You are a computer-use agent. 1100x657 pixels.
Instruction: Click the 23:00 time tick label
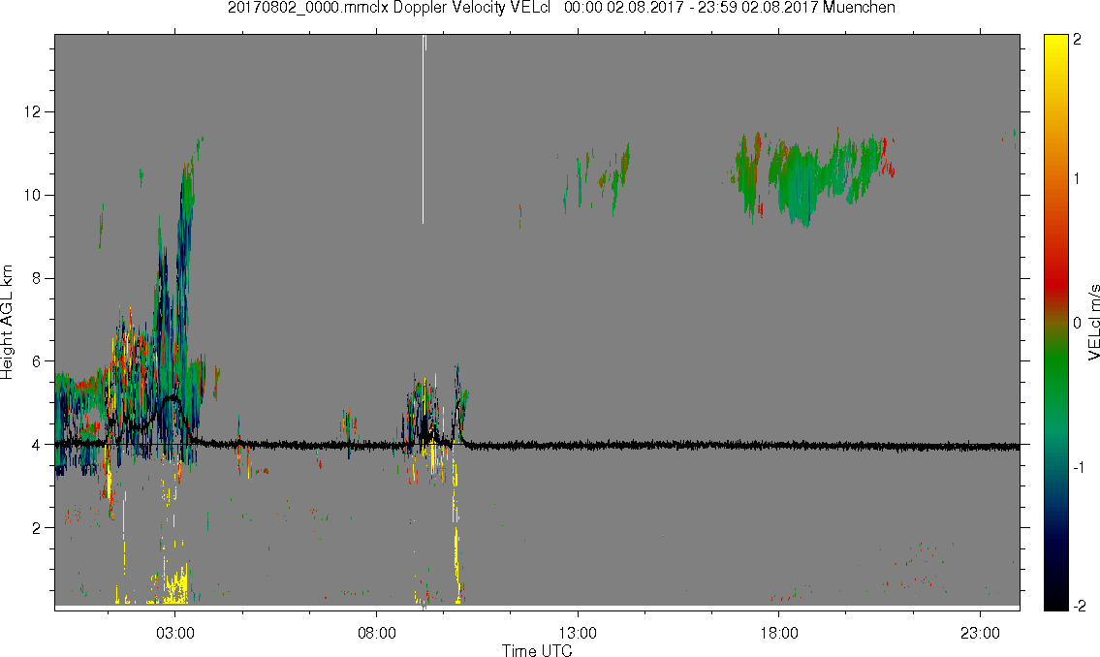[x=980, y=634]
